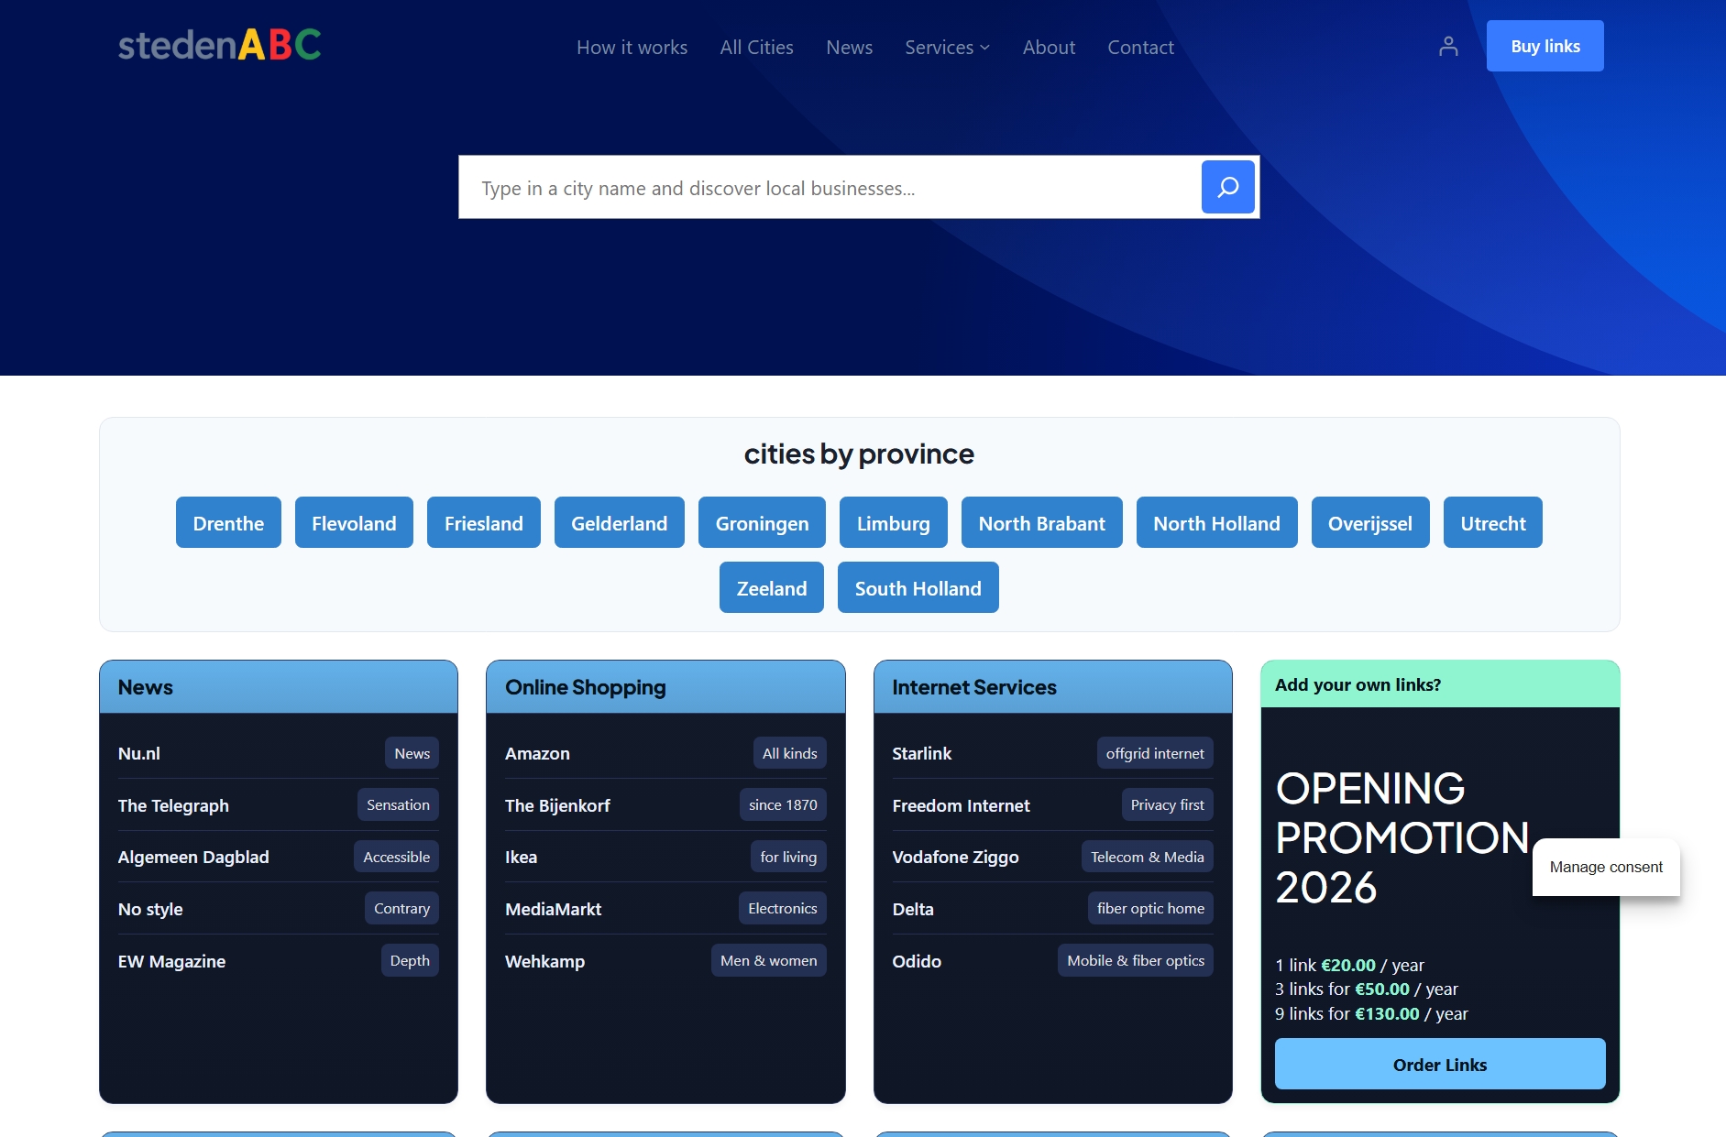Screen dimensions: 1726x1137
Task: Open the Ikea link
Action: pos(521,857)
